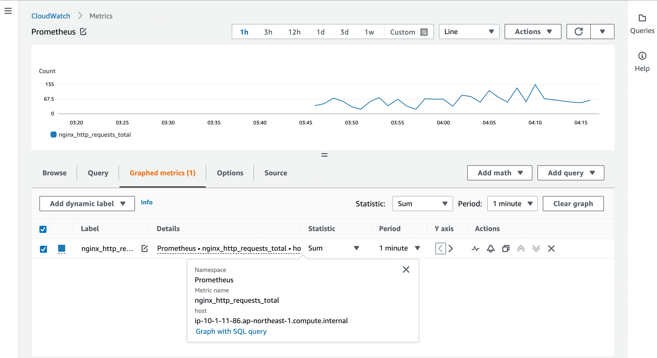Open the refresh interval options dropdown

click(x=602, y=32)
